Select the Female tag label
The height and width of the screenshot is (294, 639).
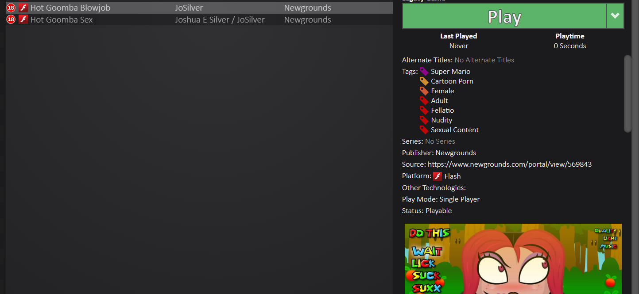tap(442, 91)
